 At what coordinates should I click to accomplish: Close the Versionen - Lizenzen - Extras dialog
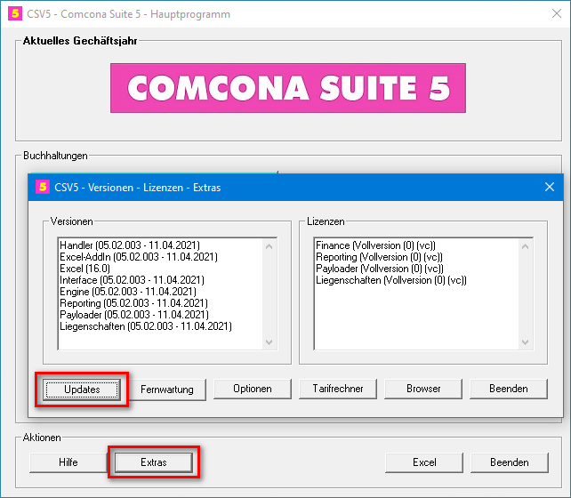550,187
